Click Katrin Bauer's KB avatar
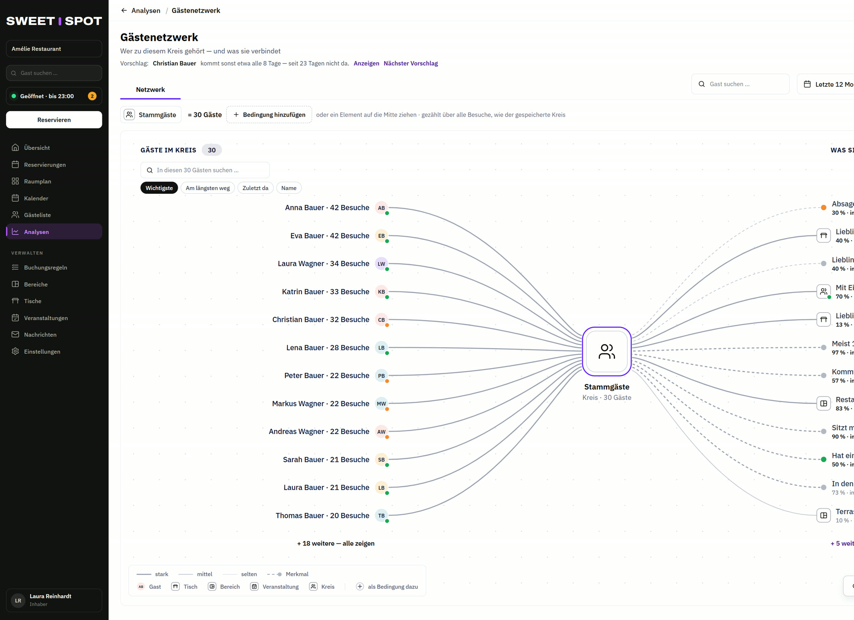854x620 pixels. click(381, 292)
